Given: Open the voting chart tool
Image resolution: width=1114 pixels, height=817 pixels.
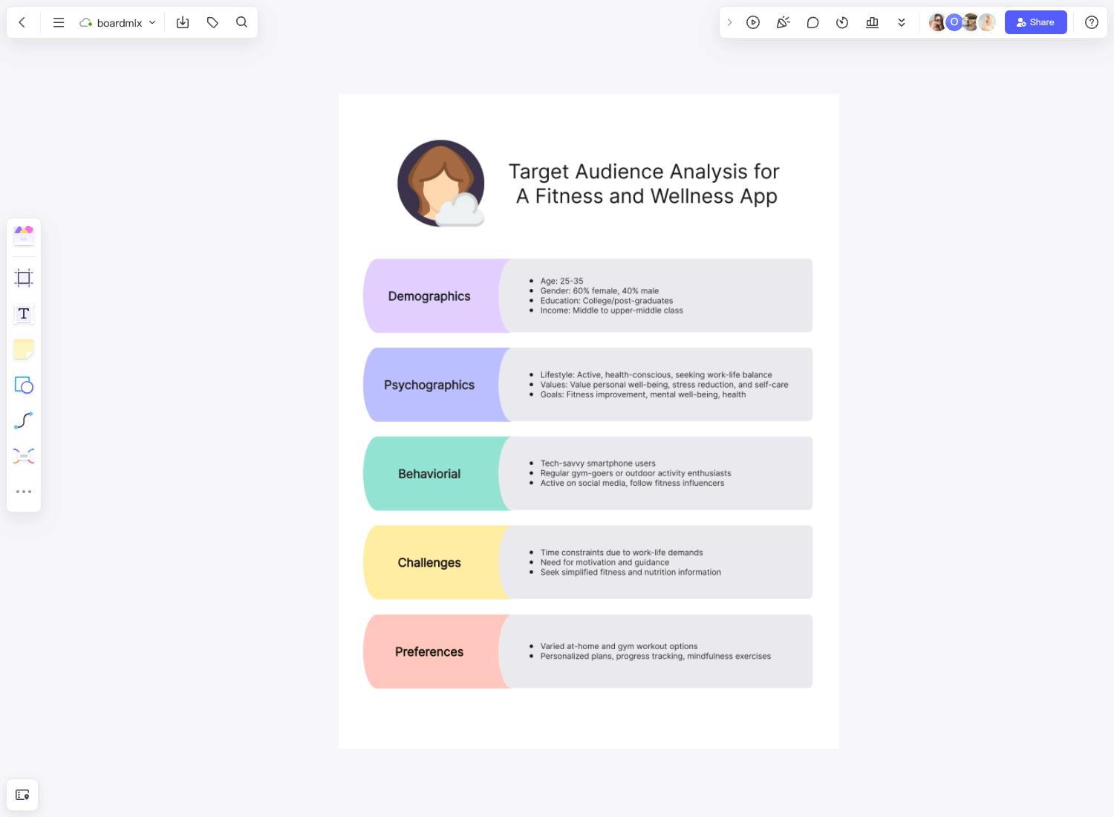Looking at the screenshot, I should click(872, 22).
